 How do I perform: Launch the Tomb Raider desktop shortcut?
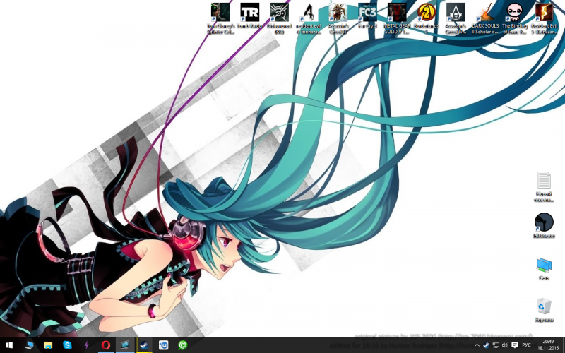250,16
